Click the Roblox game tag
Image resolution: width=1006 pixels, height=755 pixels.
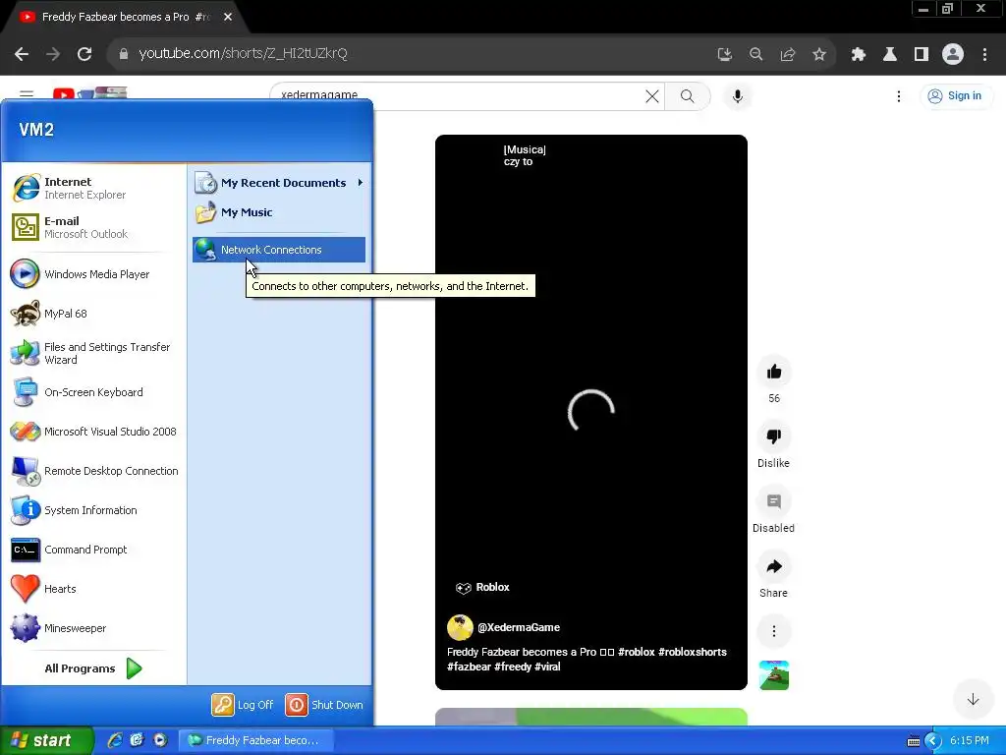pyautogui.click(x=483, y=588)
